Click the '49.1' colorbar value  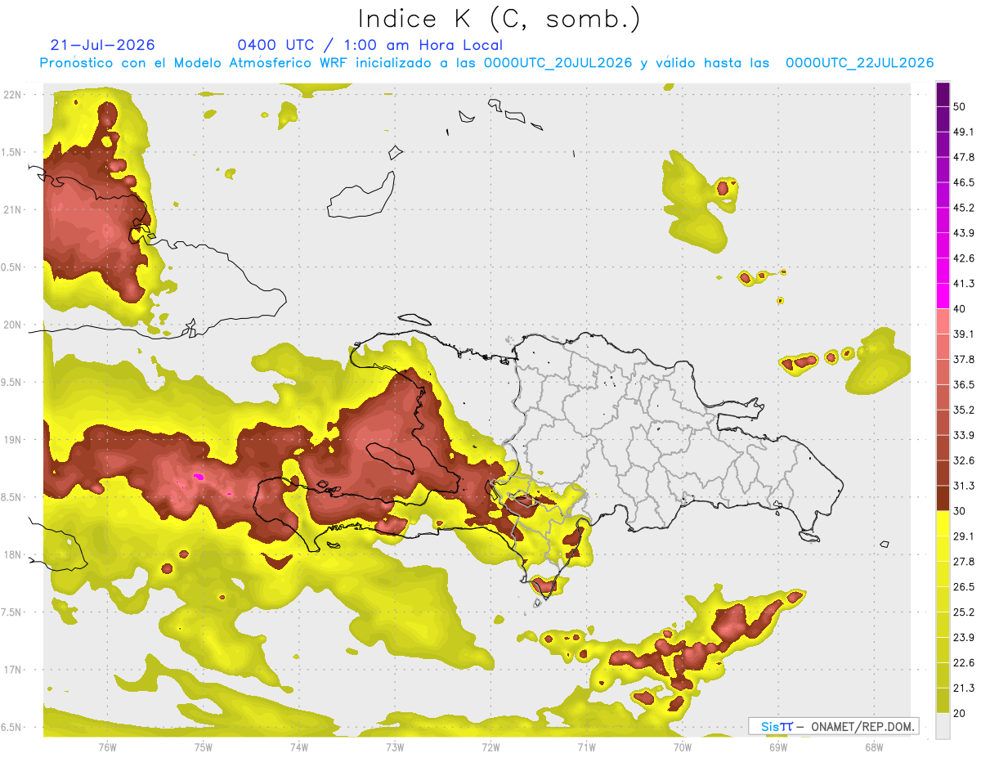964,132
